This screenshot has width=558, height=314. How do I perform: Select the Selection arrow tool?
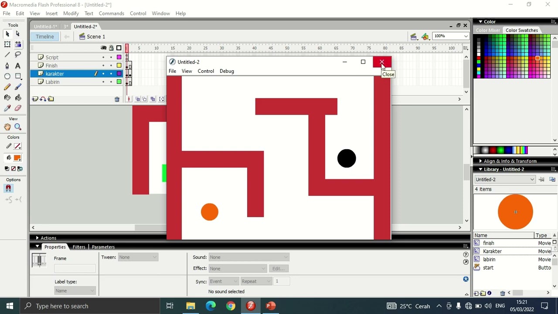[x=7, y=34]
